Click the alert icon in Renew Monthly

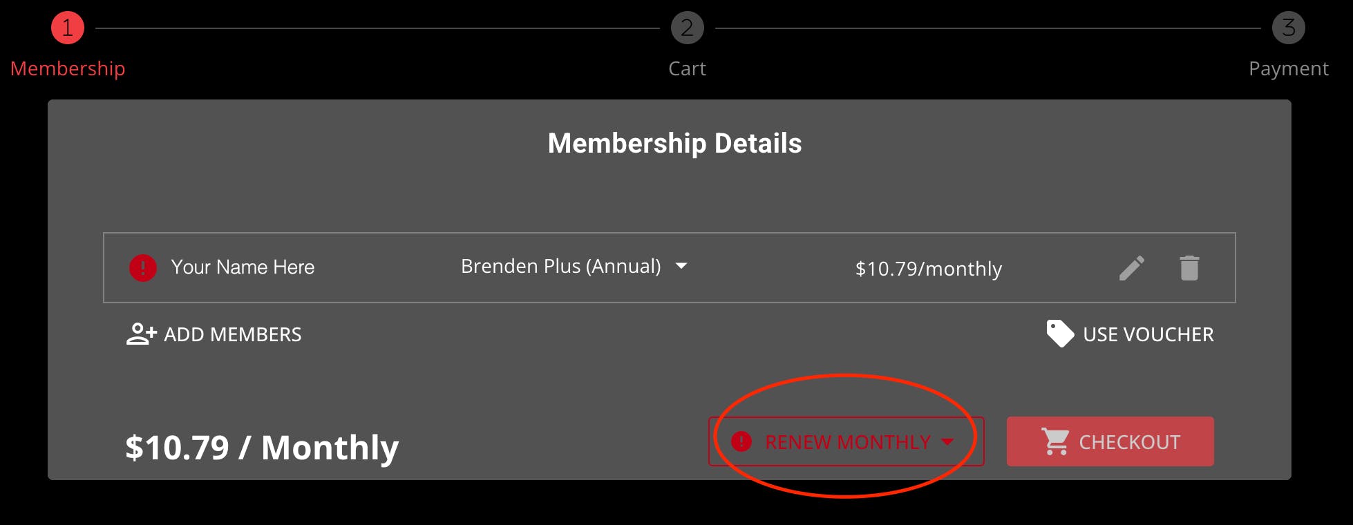click(741, 441)
